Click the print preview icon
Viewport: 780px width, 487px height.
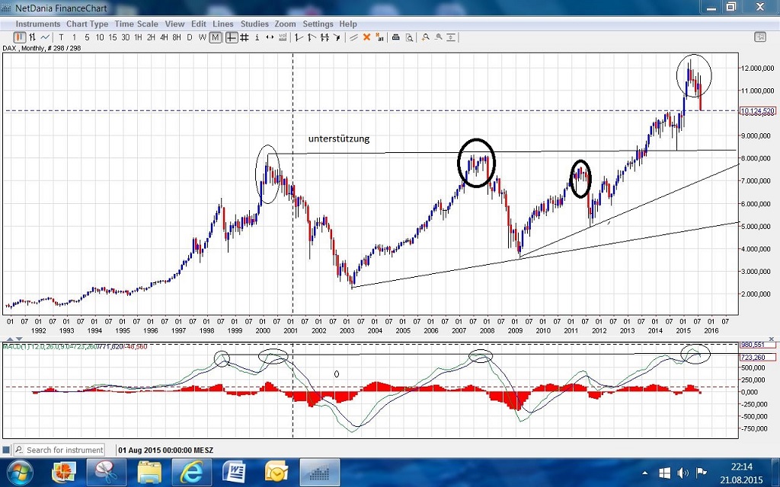pos(409,37)
